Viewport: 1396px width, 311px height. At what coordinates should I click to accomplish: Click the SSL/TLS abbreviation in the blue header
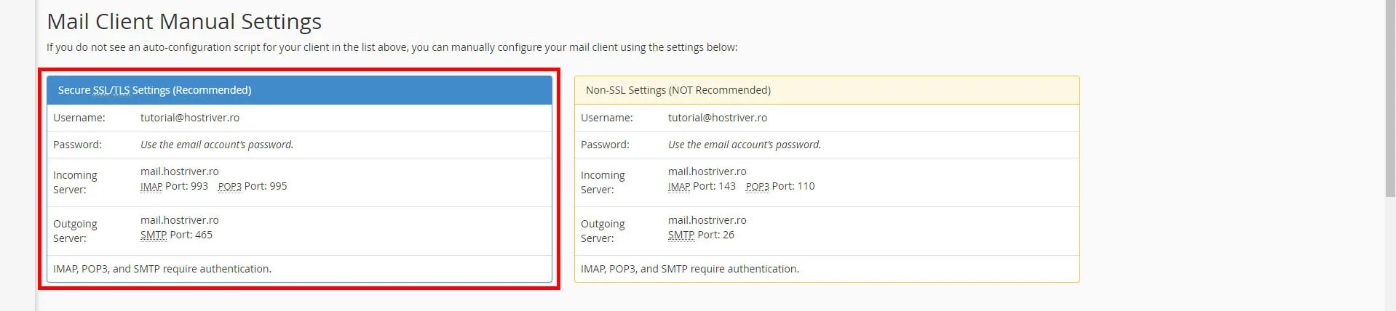[x=111, y=90]
